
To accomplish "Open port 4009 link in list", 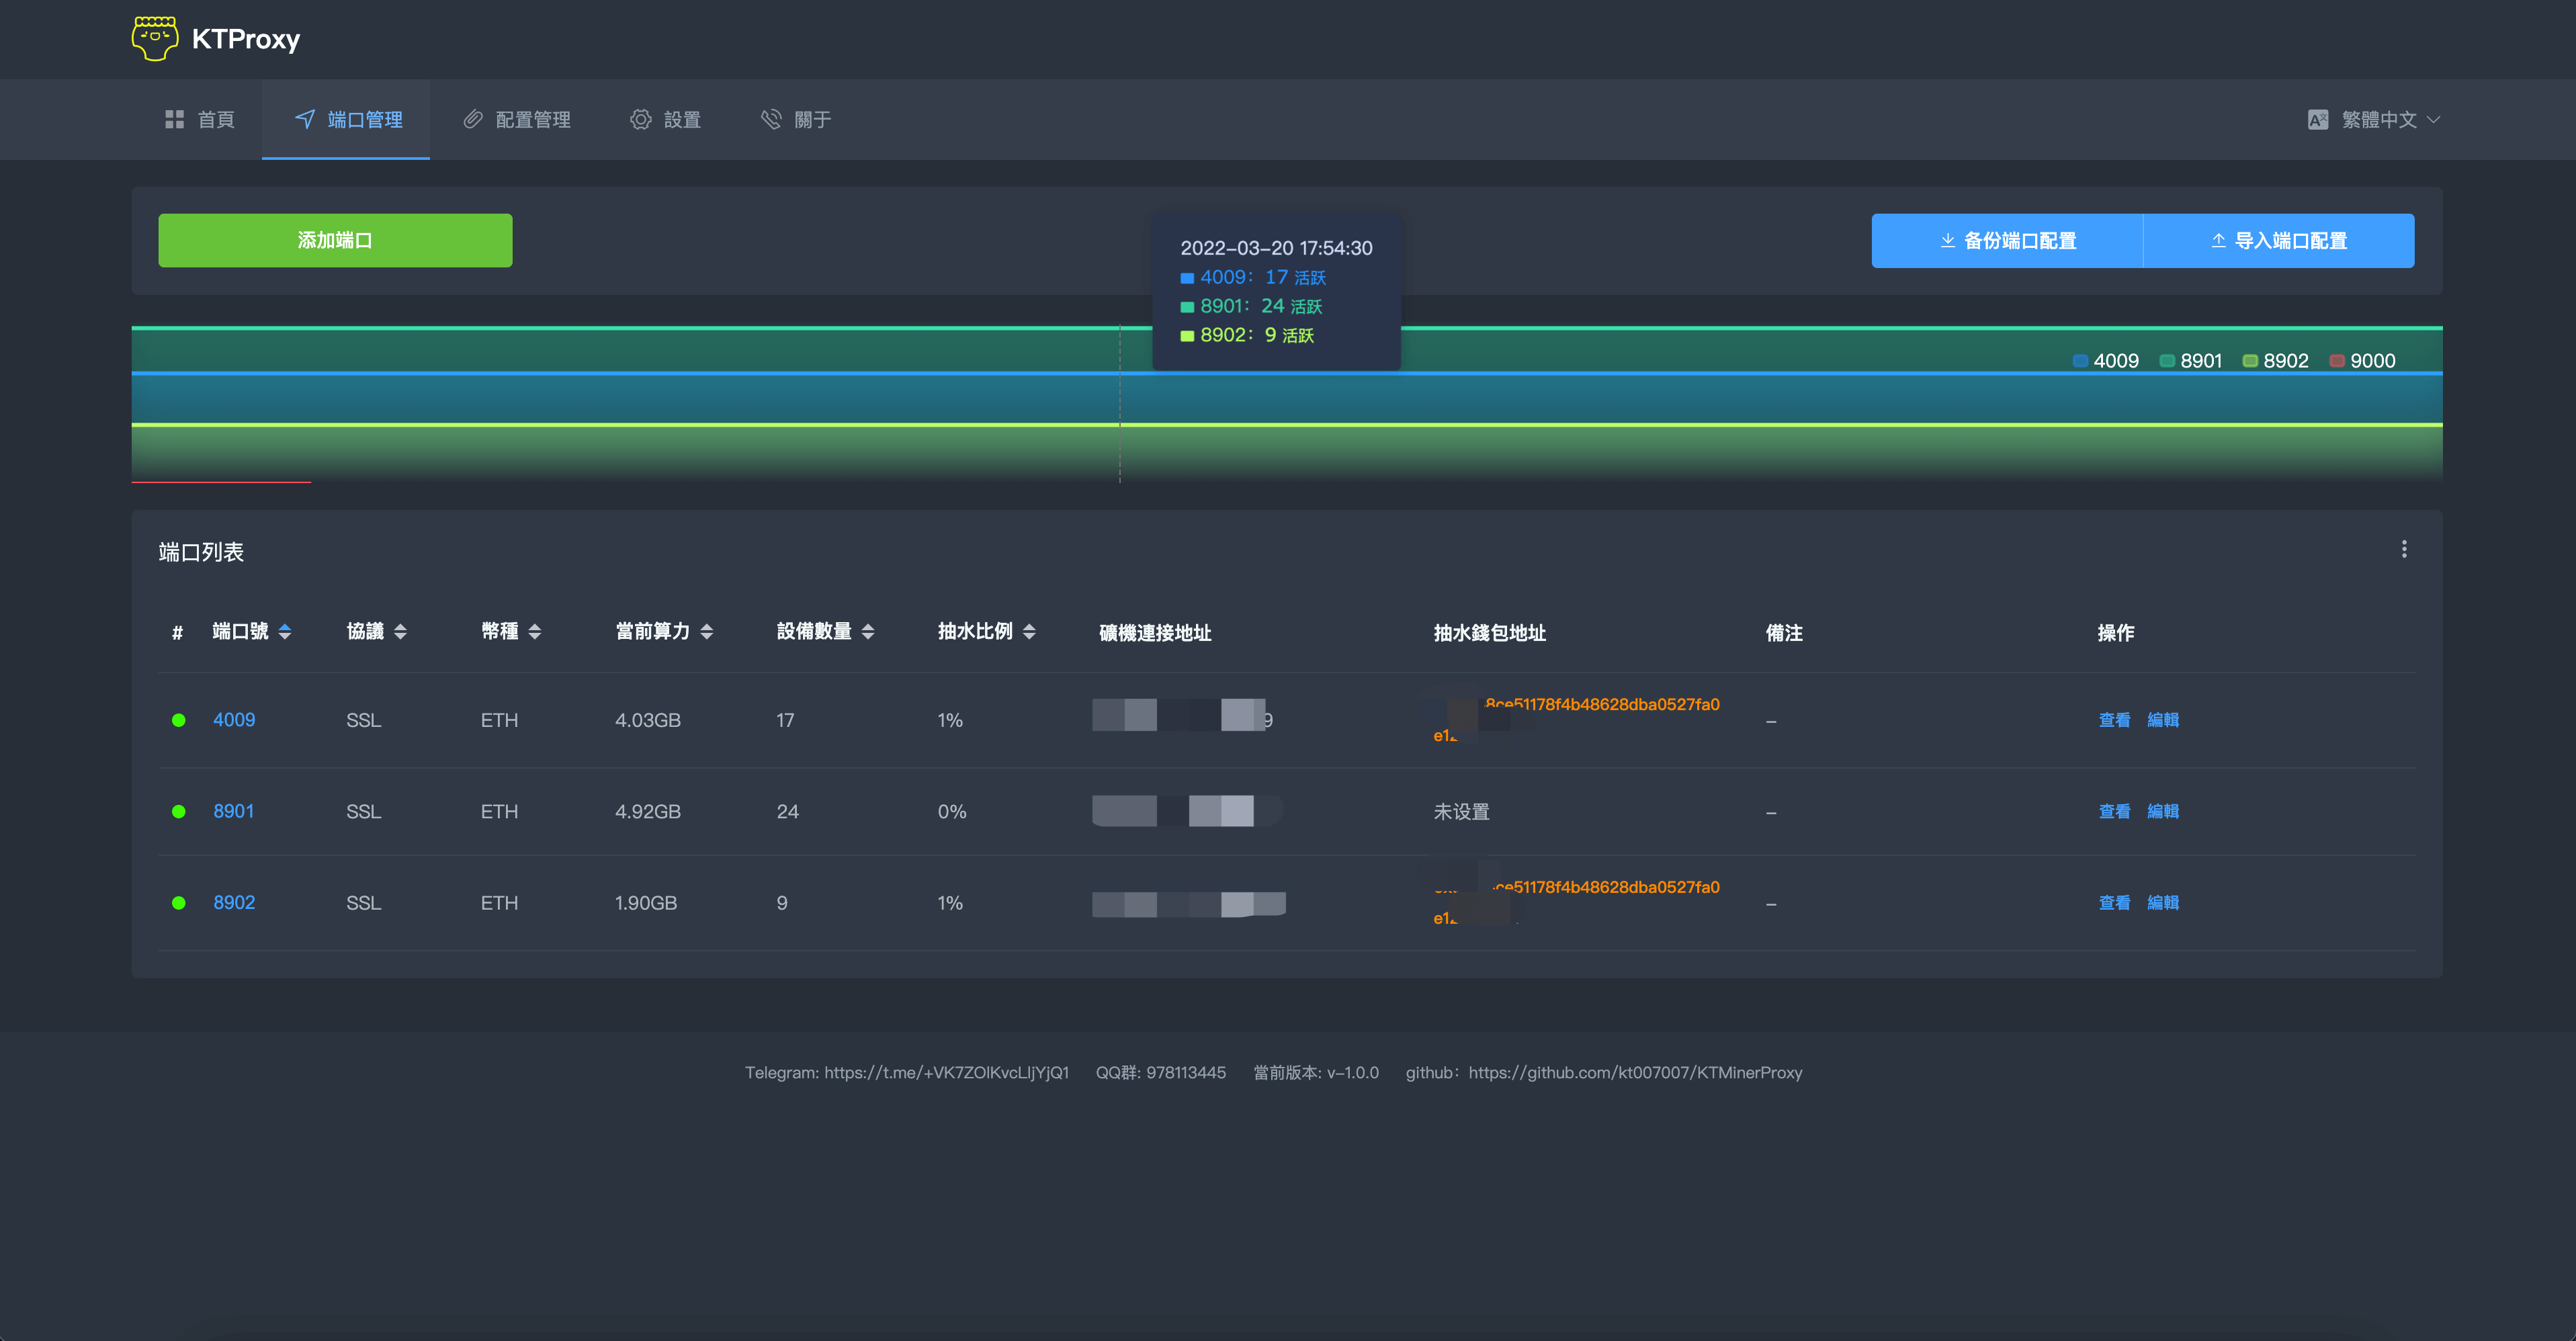I will pos(233,720).
